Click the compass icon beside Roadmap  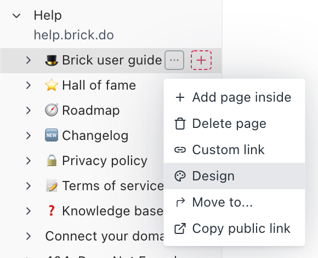[x=52, y=110]
